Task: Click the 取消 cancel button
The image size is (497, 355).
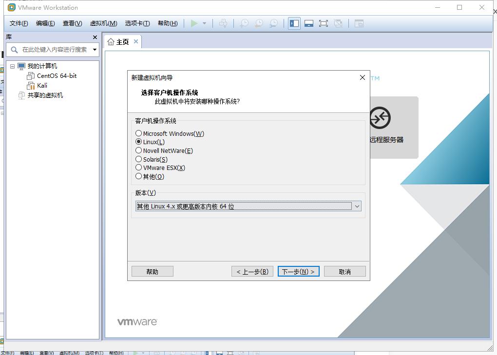Action: (345, 272)
